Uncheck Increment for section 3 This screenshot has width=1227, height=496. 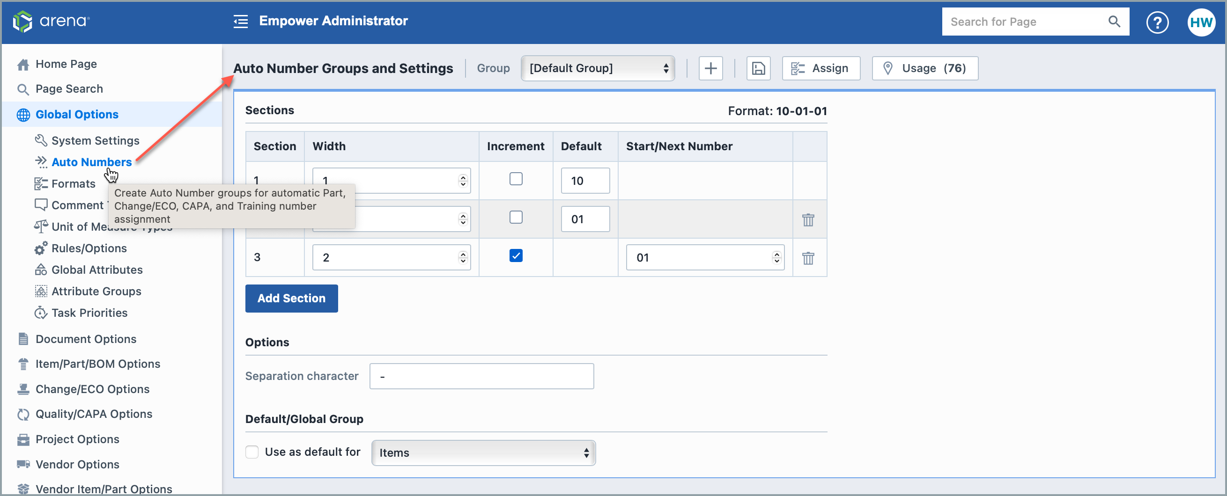(516, 255)
